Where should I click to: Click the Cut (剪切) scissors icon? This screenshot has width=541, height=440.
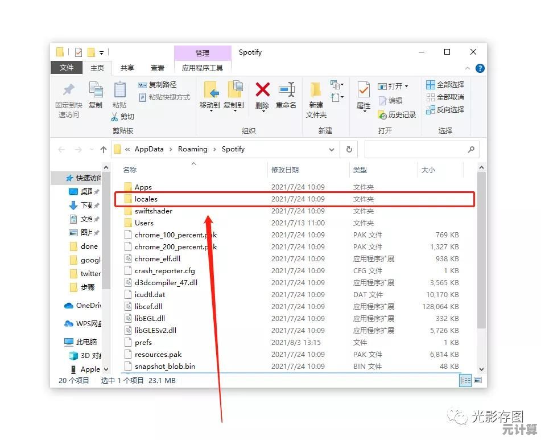click(114, 117)
